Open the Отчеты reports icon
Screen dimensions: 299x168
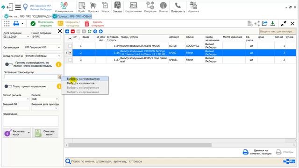(163, 6)
